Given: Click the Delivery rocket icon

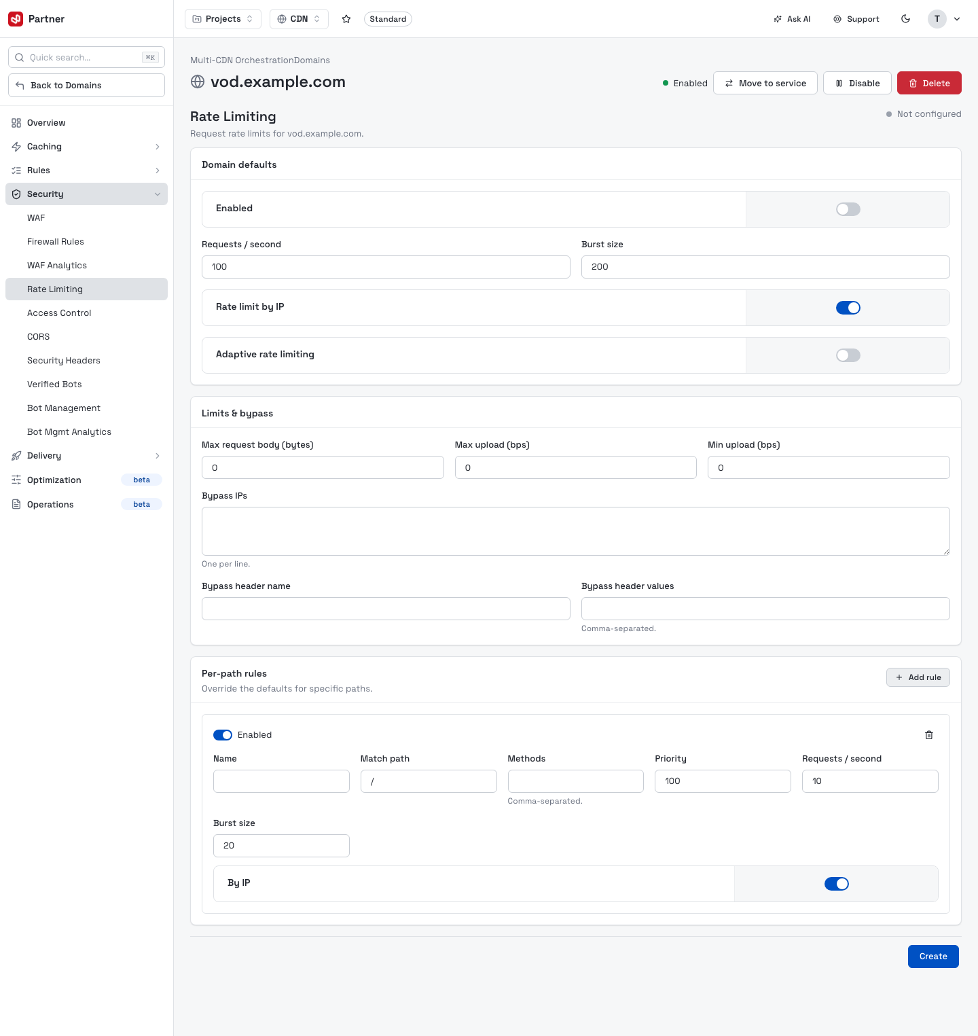Looking at the screenshot, I should tap(16, 456).
